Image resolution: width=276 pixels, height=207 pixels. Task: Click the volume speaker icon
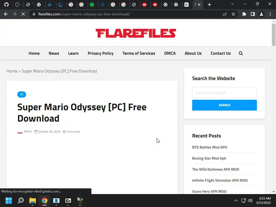pyautogui.click(x=250, y=201)
